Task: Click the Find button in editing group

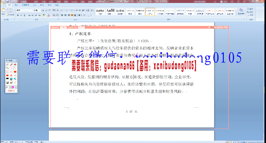Action: (250, 9)
